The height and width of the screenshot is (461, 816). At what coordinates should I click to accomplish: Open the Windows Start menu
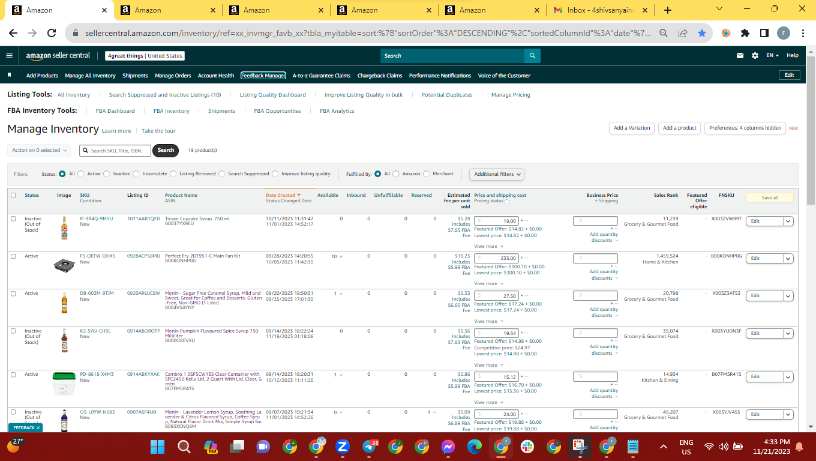click(157, 447)
